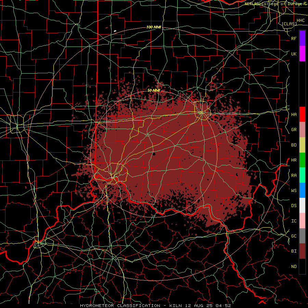Click the RF purple legend swatch
This screenshot has width=308, height=308.
[x=302, y=38]
